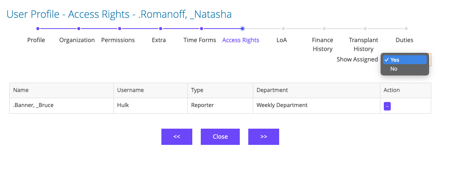Click the next page >> button
456x170 pixels.
pos(263,136)
